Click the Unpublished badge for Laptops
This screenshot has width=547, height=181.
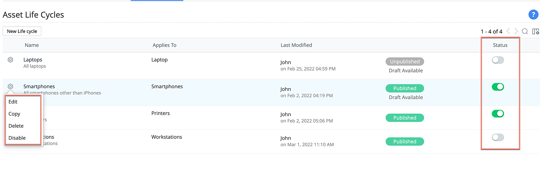coord(405,62)
